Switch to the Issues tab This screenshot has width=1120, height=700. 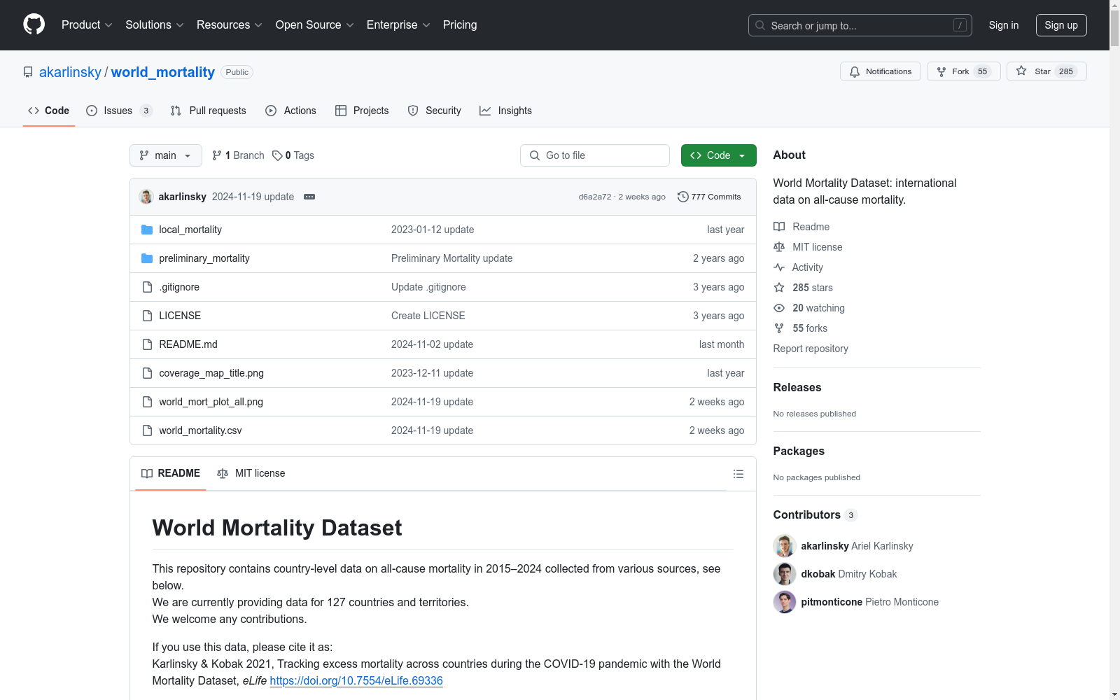click(118, 111)
